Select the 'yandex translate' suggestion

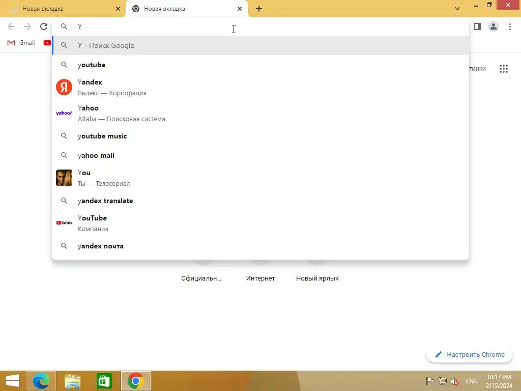click(x=261, y=201)
